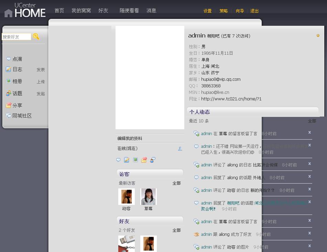
Task: Click the speech bubble icon under 在线(现在)
Action: pyautogui.click(x=118, y=160)
